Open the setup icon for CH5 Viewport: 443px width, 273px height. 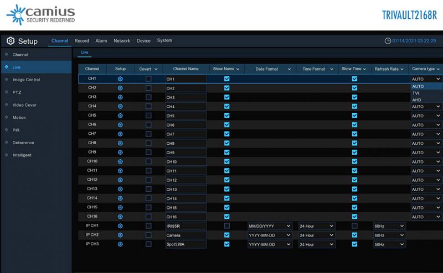[120, 116]
